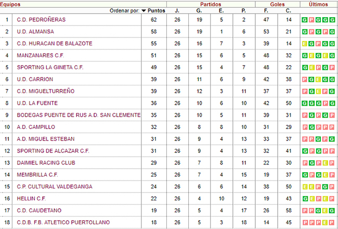Image resolution: width=338 pixels, height=229 pixels.
Task: Open the MANZANARES C.F. team link
Action: point(41,56)
